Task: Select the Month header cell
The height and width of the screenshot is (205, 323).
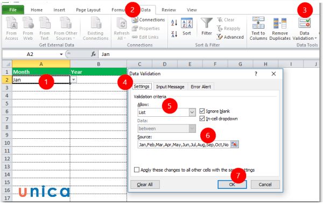Action: point(41,72)
